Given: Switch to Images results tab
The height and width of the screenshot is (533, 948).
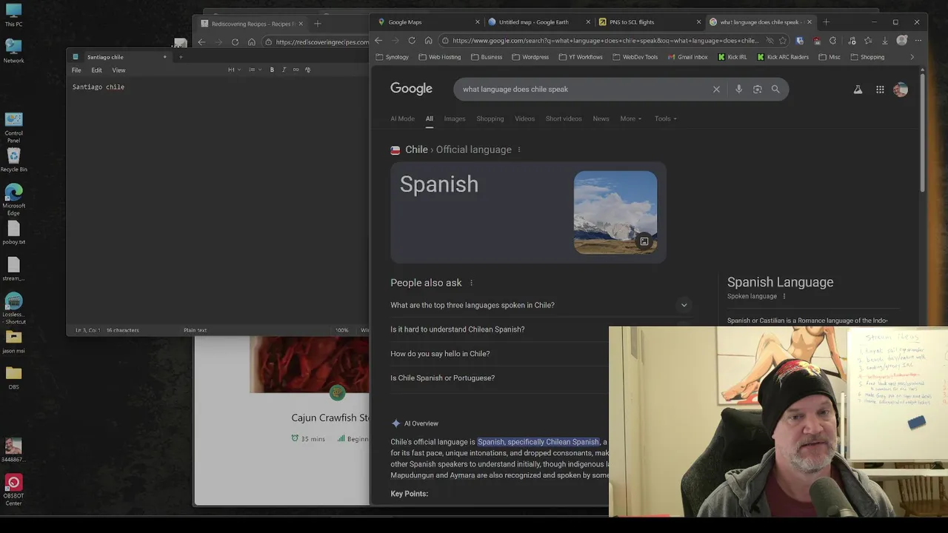Looking at the screenshot, I should 455,118.
